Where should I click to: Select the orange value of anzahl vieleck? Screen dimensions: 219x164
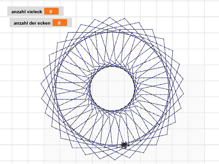[x=52, y=11]
